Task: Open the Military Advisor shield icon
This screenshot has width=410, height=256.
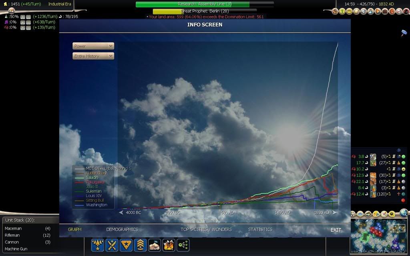Action: (x=364, y=12)
